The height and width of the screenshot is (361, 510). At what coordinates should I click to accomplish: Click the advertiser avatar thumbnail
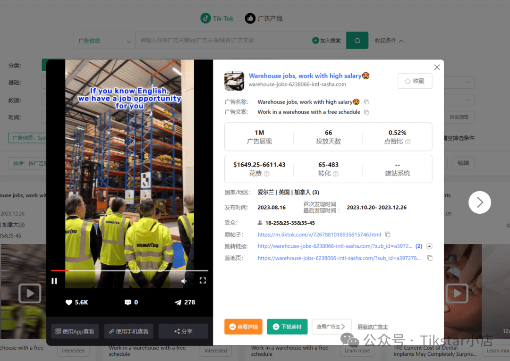(234, 81)
